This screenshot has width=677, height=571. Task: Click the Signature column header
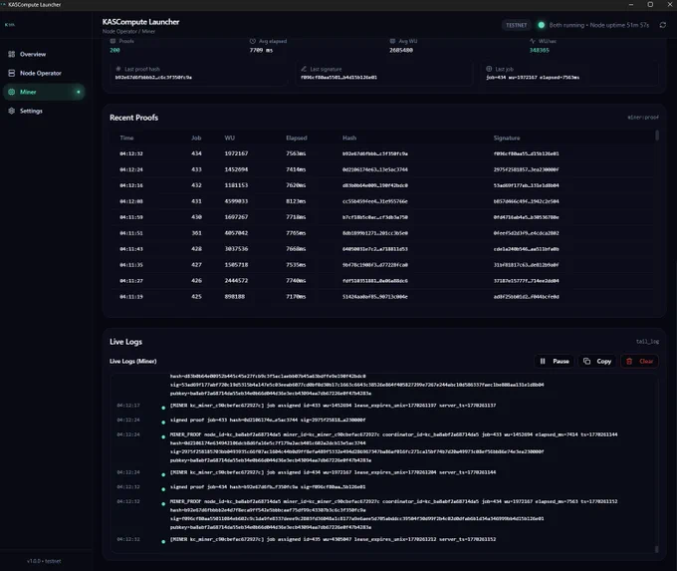click(x=507, y=138)
